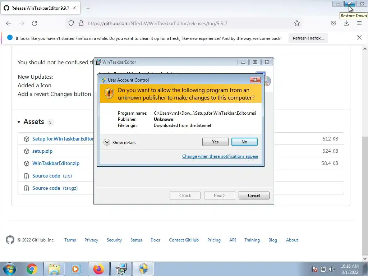Open Privacy footer link
Image resolution: width=368 pixels, height=276 pixels.
pyautogui.click(x=91, y=240)
